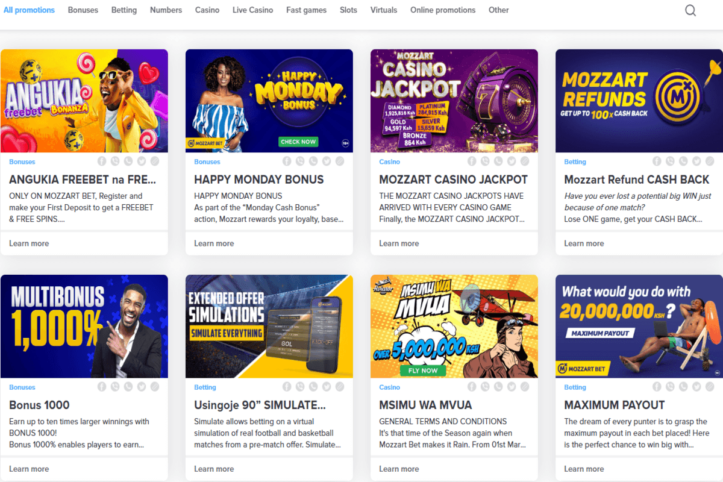Copy link for Usingoje 90 SIMULATE promo
This screenshot has height=482, width=723.
339,387
